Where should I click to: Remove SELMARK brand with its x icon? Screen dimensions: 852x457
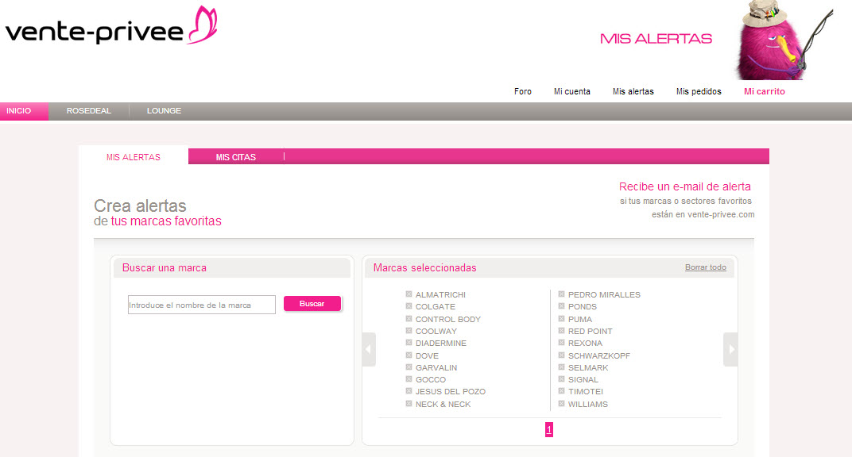tap(561, 367)
